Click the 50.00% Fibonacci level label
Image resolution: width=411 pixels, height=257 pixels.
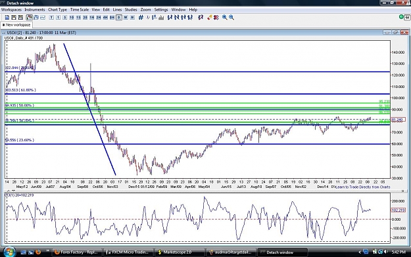pyautogui.click(x=20, y=105)
